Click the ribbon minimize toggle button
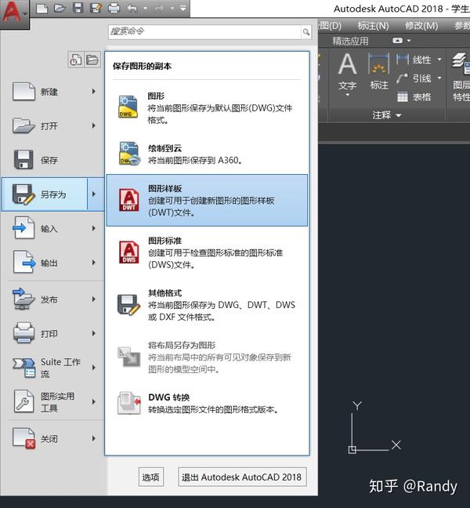This screenshot has width=470, height=508. point(397,41)
